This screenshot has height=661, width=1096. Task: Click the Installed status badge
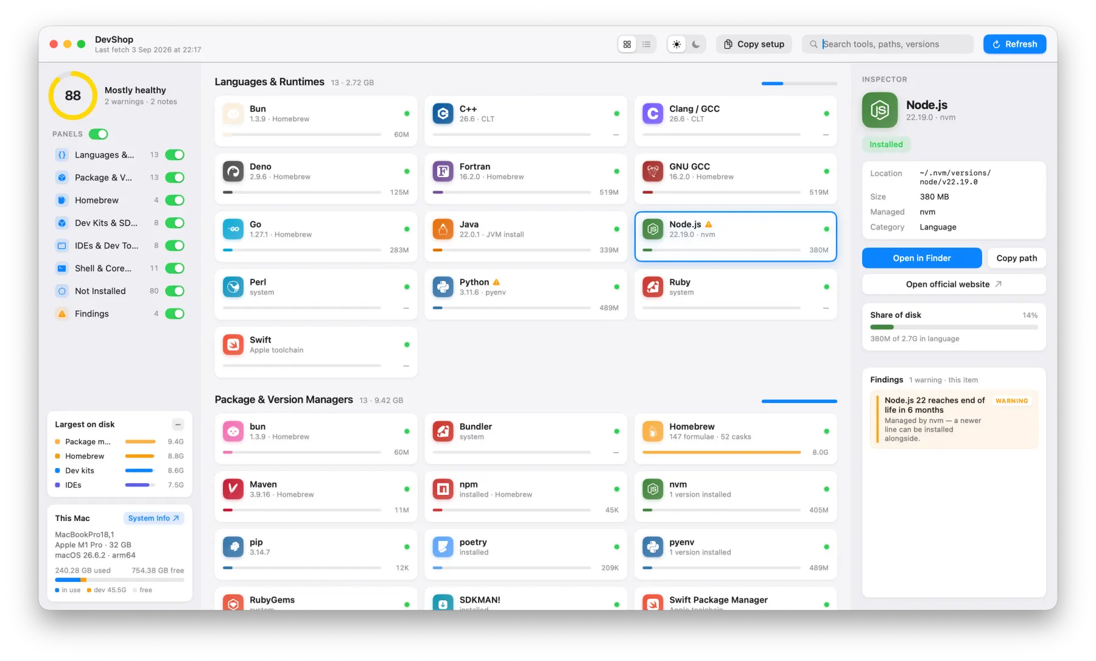pyautogui.click(x=886, y=144)
